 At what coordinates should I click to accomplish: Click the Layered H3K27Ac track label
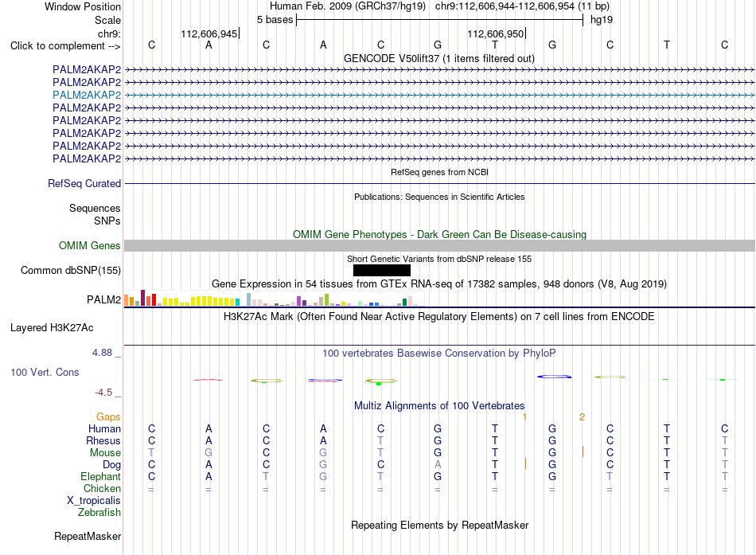(52, 328)
